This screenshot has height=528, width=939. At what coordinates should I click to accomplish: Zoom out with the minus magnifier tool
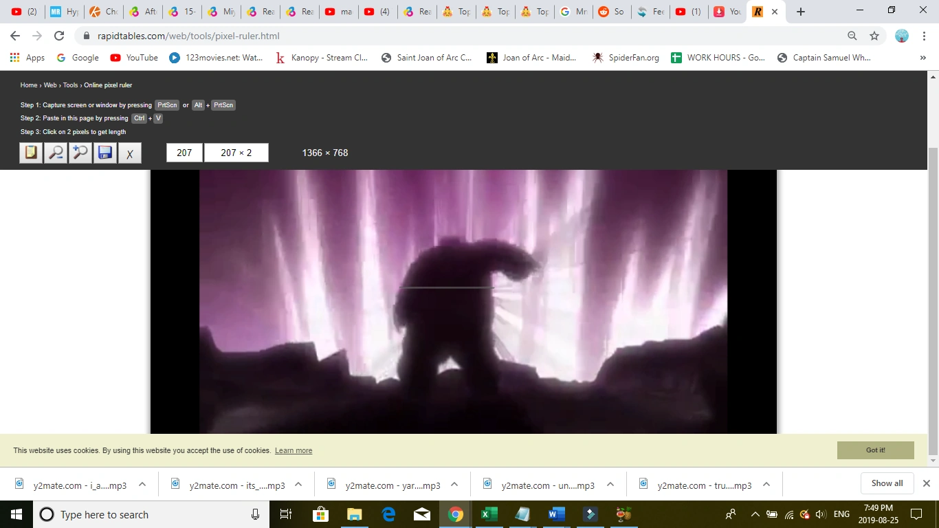56,153
